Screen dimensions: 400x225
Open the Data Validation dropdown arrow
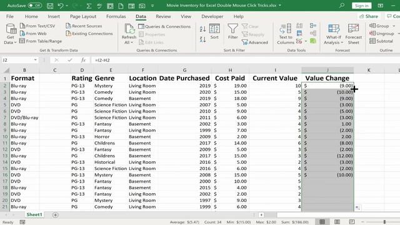[x=306, y=41]
